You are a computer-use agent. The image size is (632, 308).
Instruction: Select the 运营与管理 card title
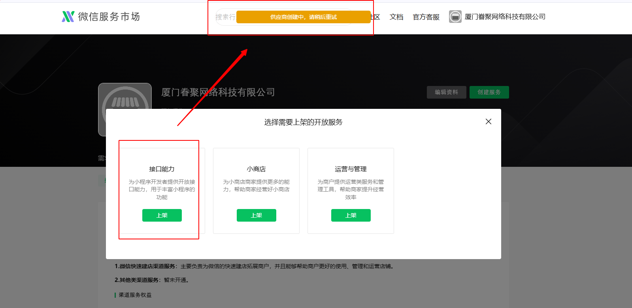351,169
